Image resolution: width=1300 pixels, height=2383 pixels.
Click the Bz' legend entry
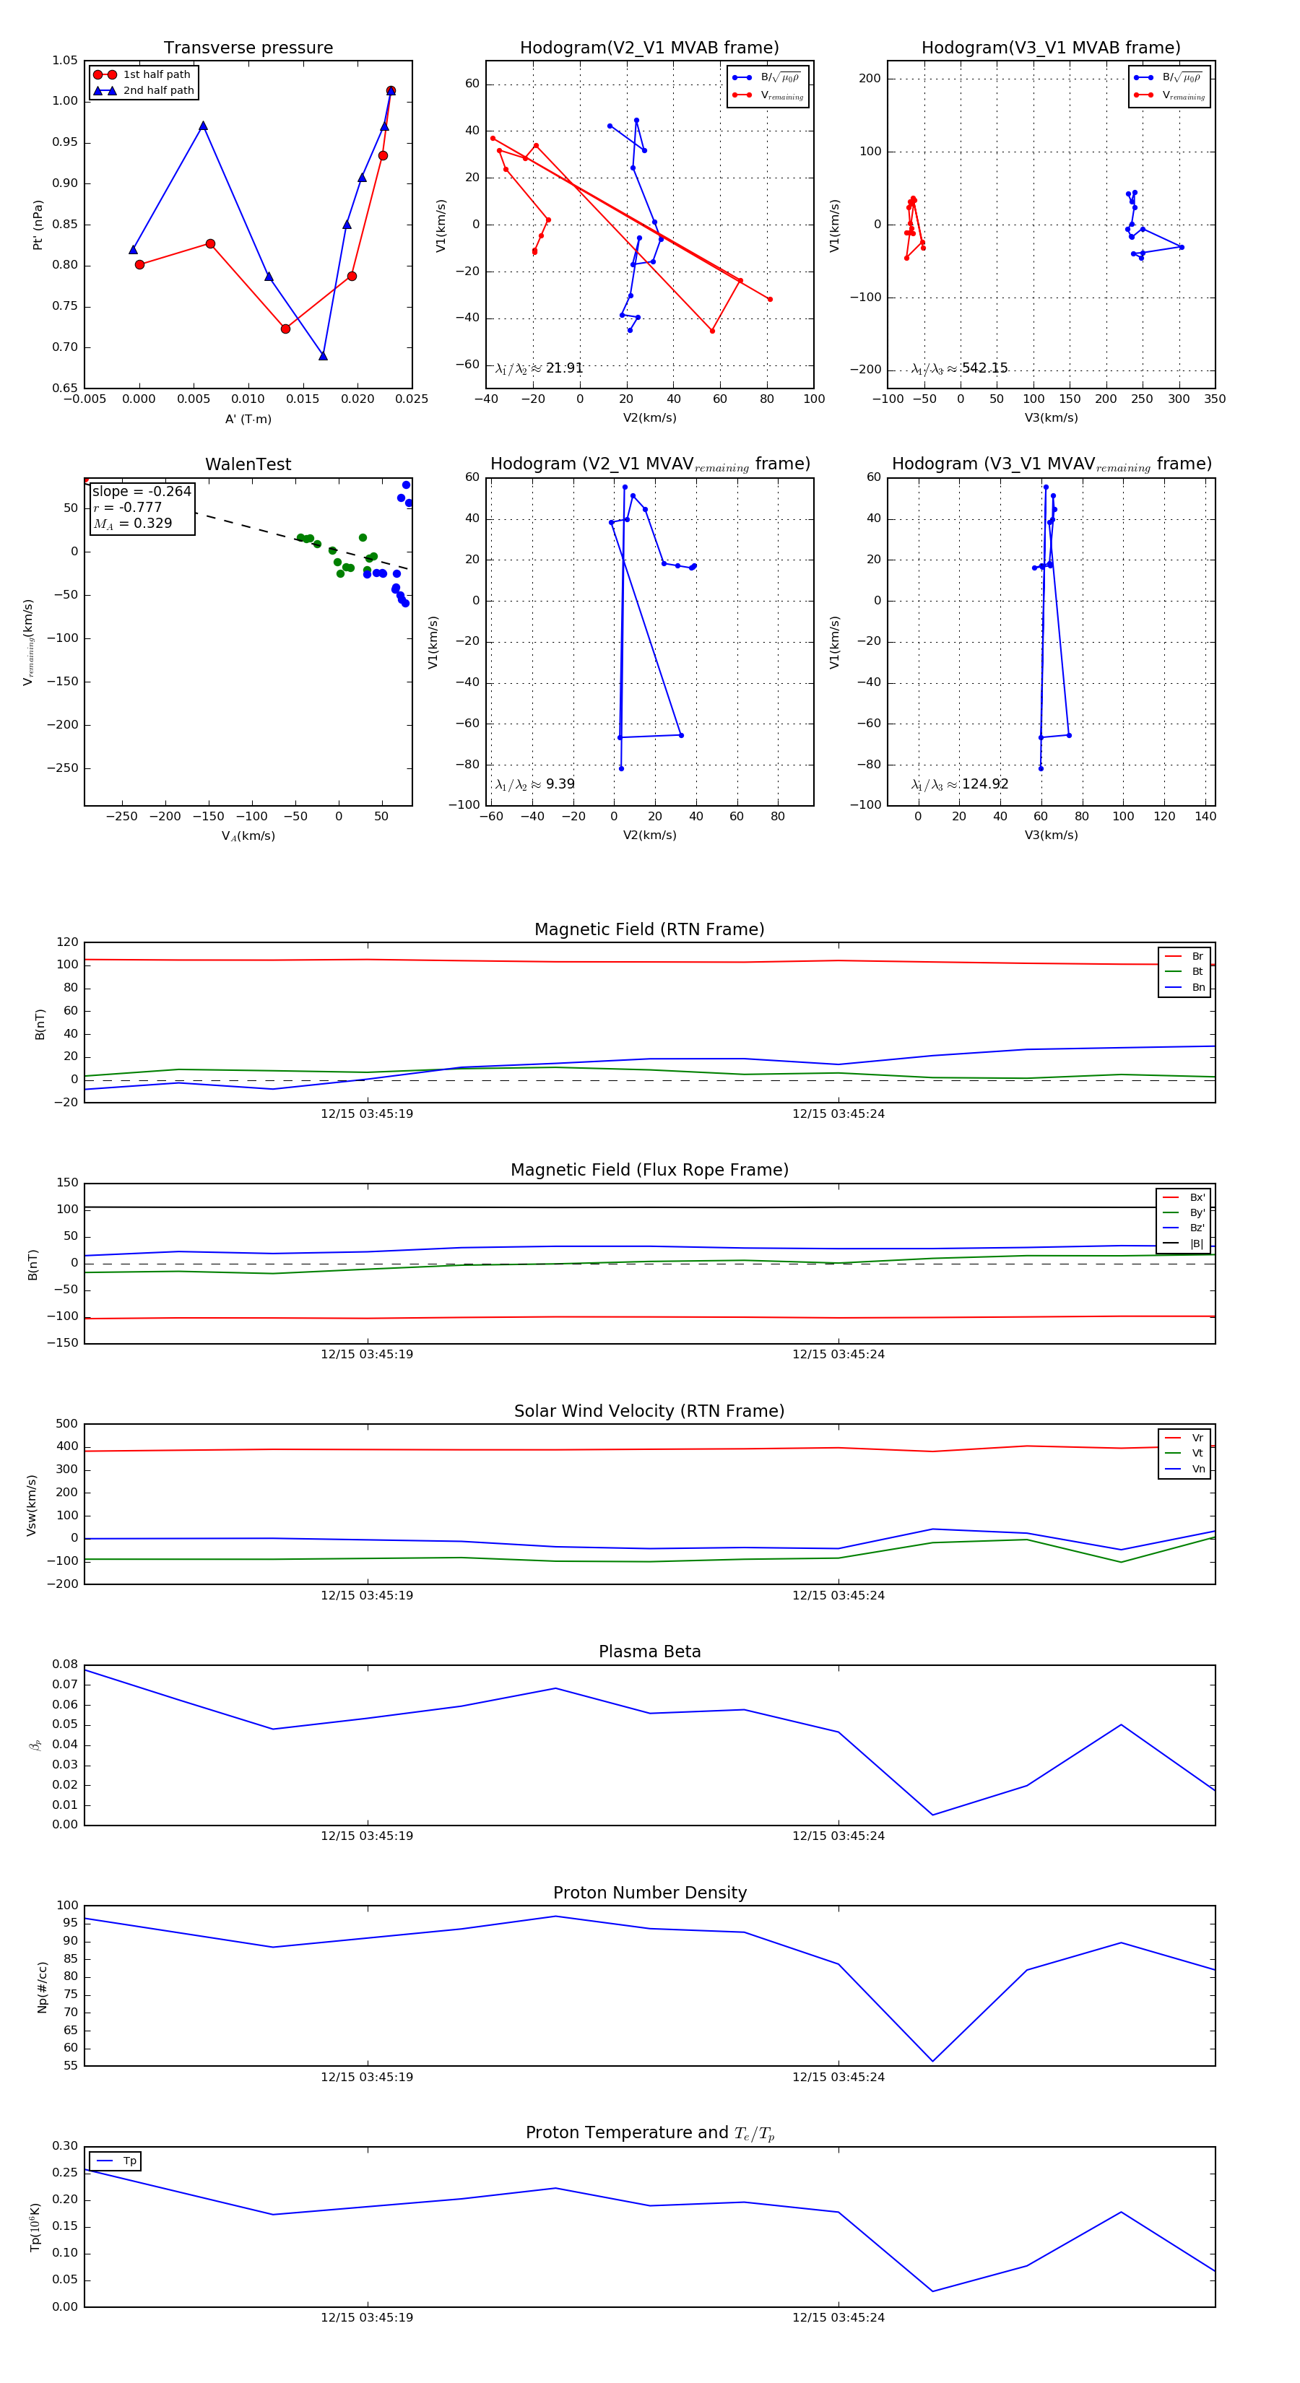(x=1184, y=1228)
